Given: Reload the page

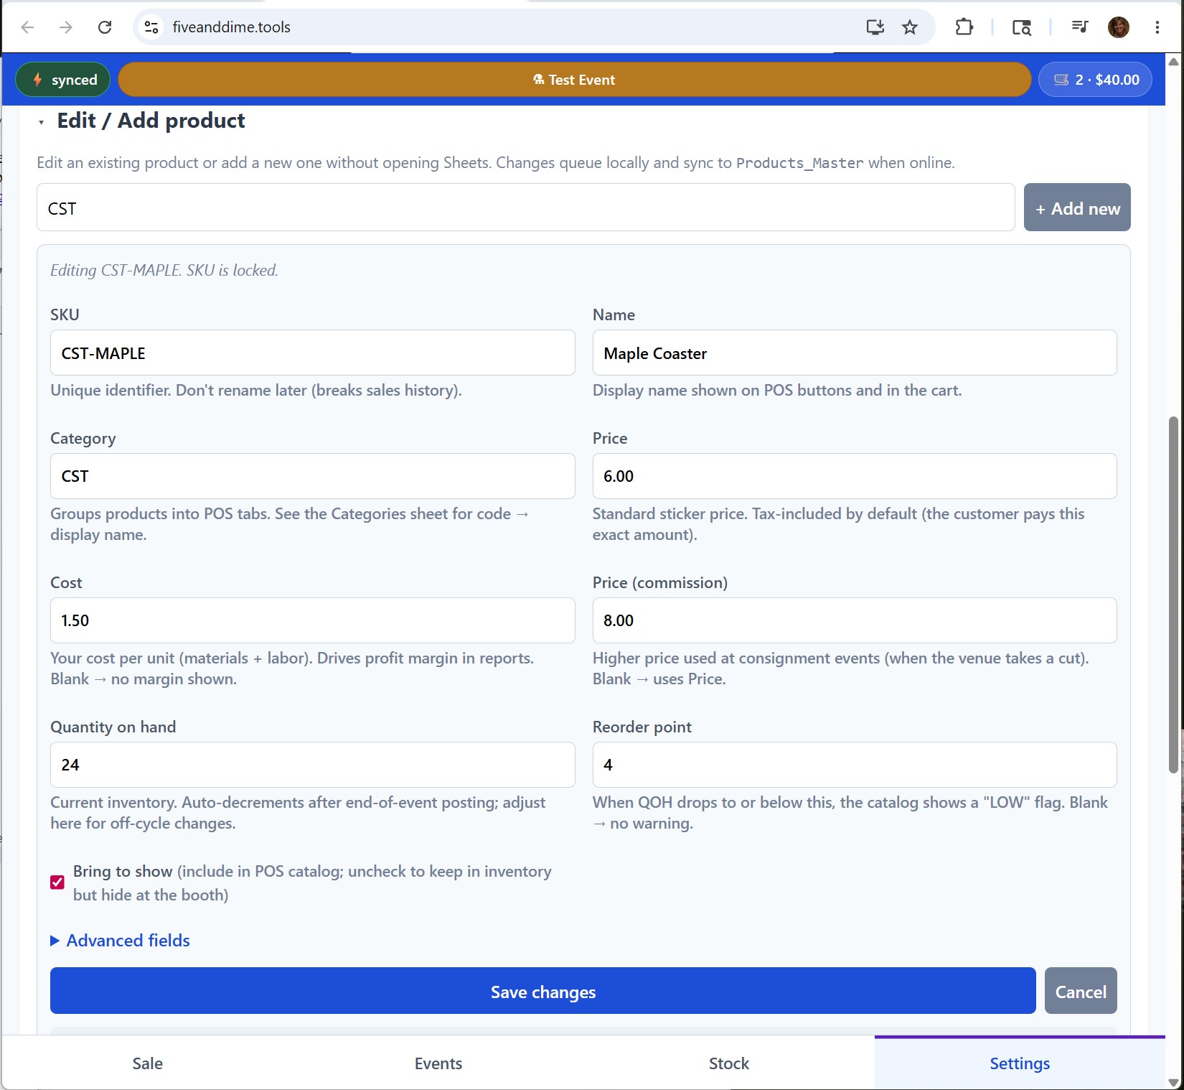Looking at the screenshot, I should pyautogui.click(x=105, y=27).
